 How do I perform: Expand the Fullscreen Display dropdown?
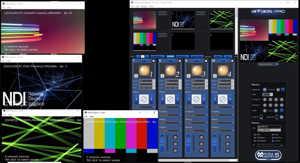277,64
